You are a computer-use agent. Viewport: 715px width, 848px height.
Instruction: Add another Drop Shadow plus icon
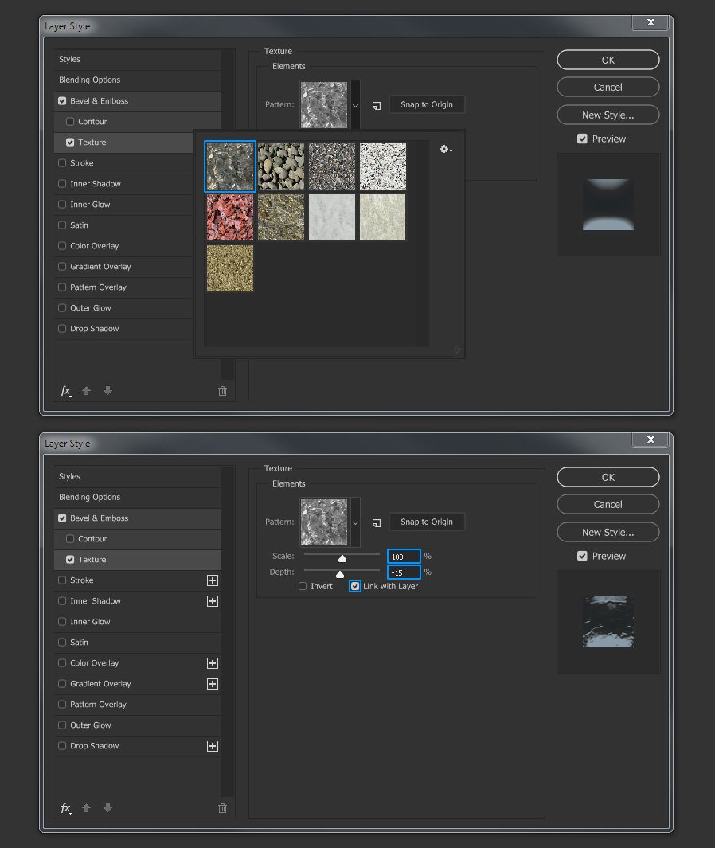pos(213,746)
